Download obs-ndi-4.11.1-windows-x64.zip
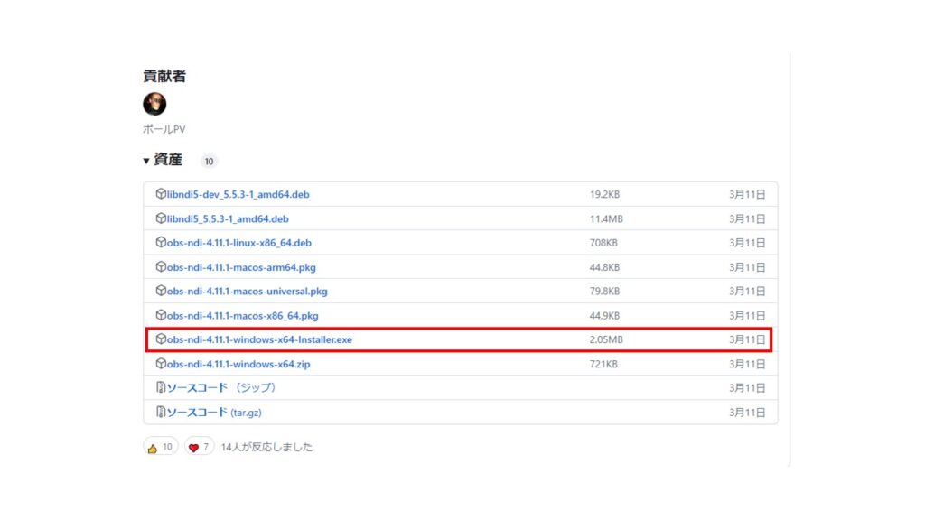The height and width of the screenshot is (520, 925). coord(238,364)
